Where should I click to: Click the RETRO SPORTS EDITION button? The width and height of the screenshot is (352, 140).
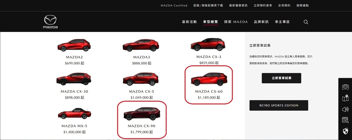[279, 105]
